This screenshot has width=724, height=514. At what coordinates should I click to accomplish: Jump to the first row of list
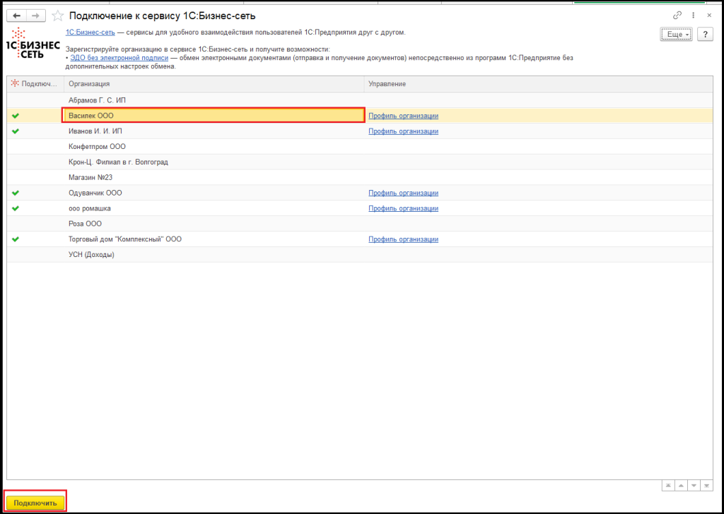(x=667, y=485)
